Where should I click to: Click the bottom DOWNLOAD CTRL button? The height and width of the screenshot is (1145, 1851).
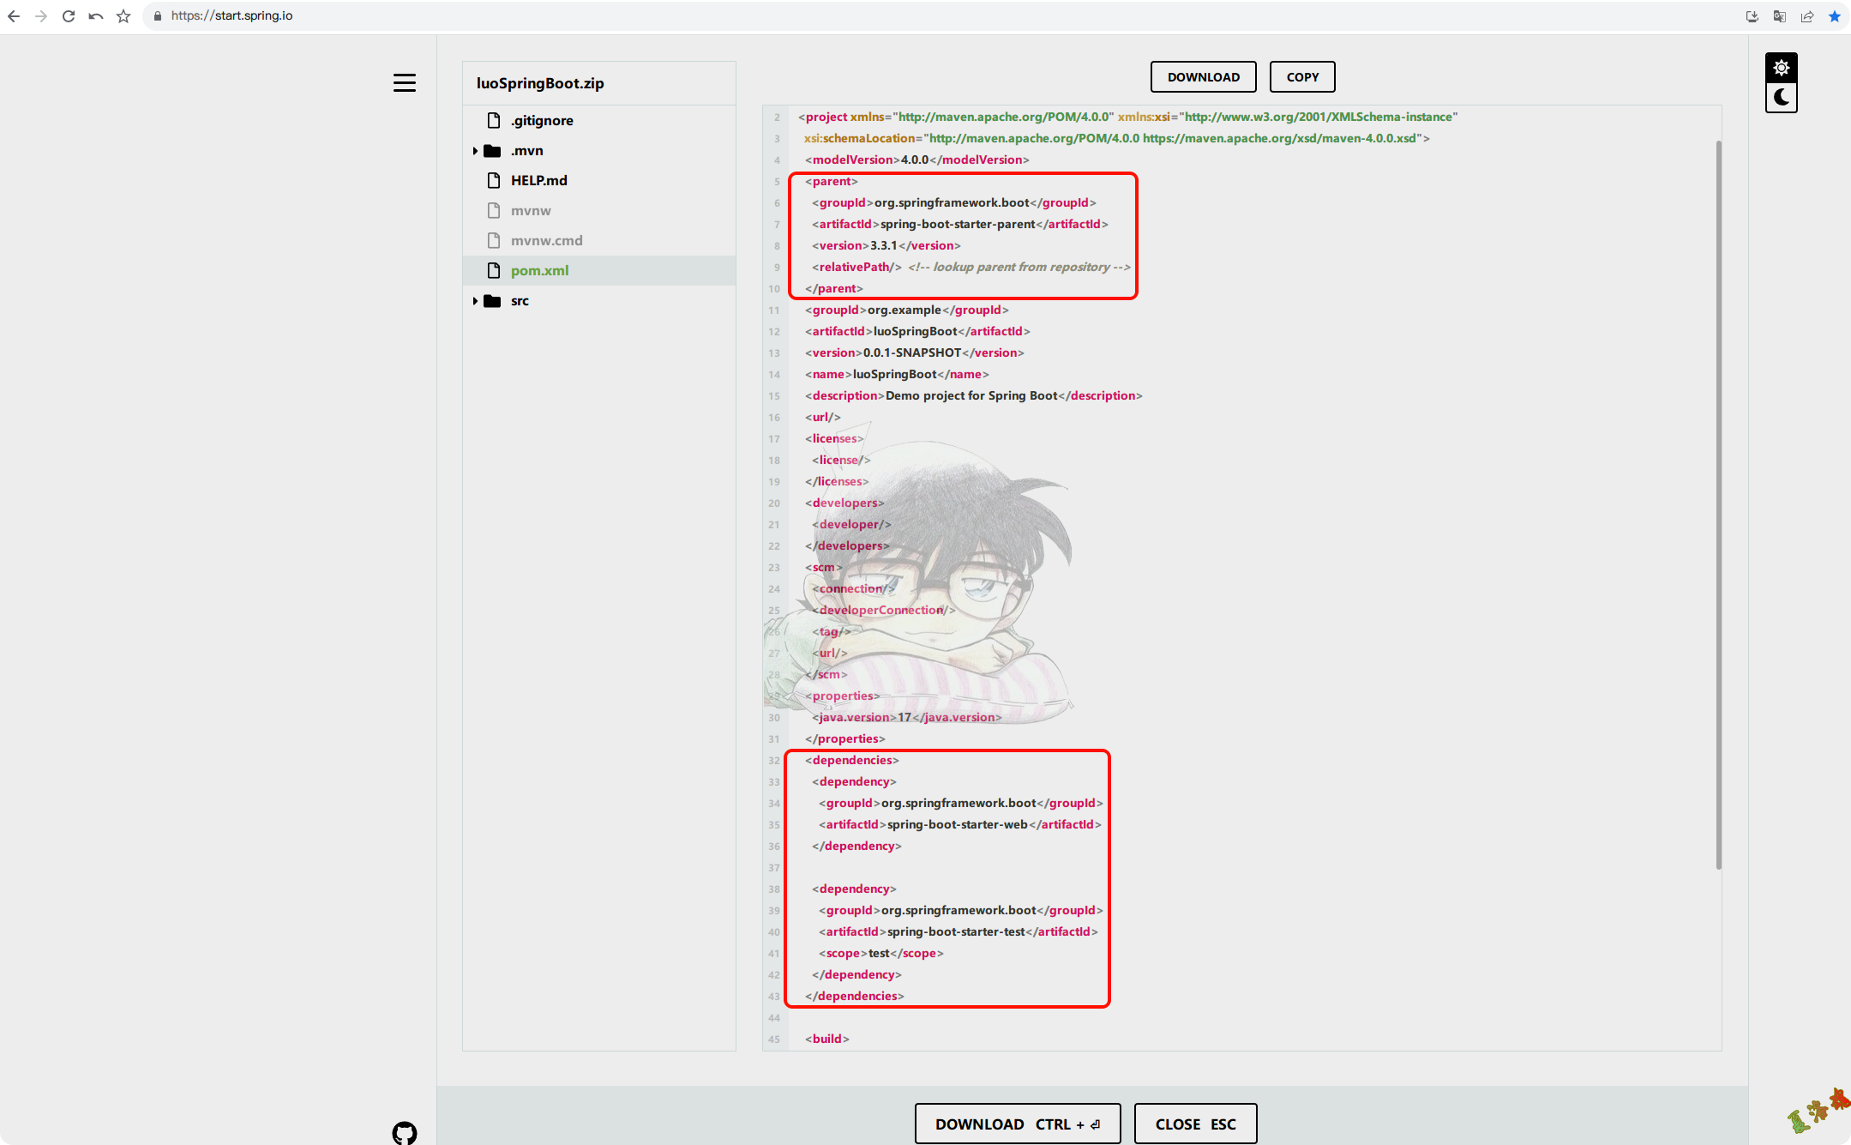click(1018, 1124)
